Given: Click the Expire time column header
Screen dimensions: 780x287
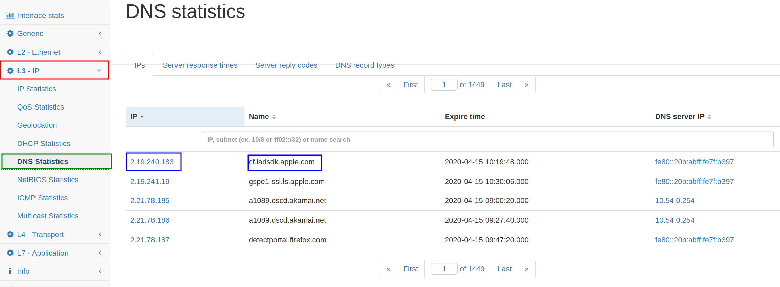Looking at the screenshot, I should tap(465, 117).
